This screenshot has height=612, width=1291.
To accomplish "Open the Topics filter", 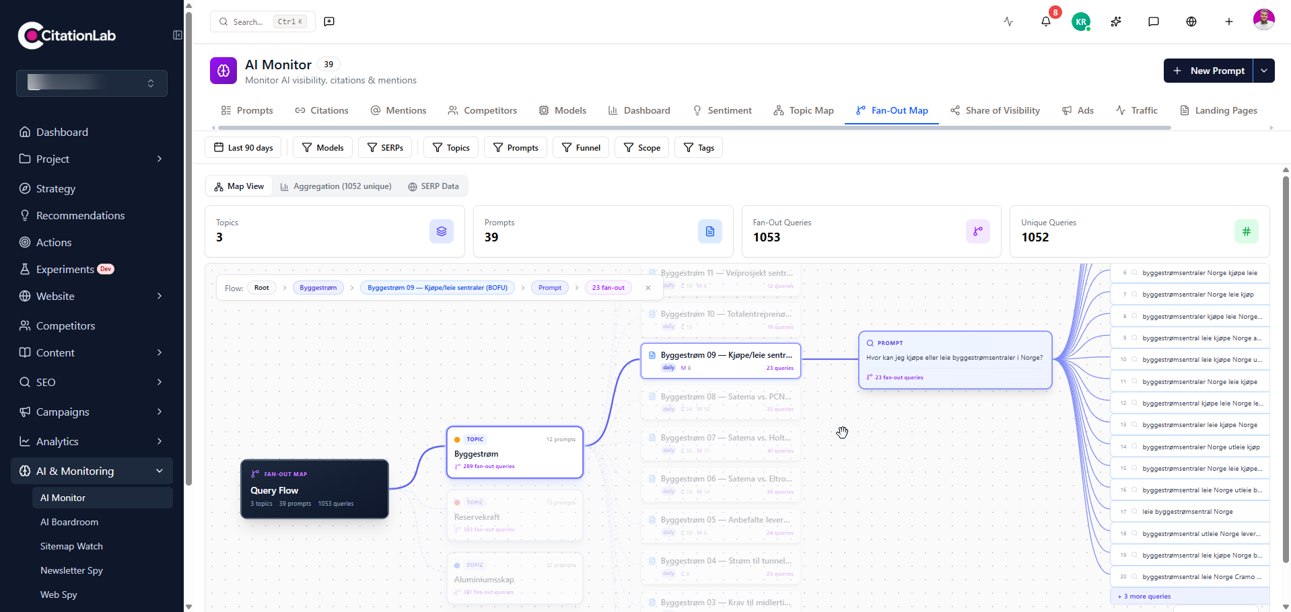I will click(x=451, y=148).
